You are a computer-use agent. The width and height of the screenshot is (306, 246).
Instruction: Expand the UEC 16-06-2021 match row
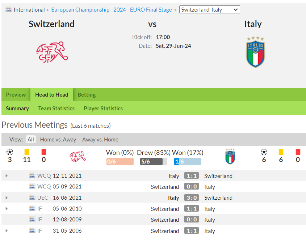[x=7, y=198]
